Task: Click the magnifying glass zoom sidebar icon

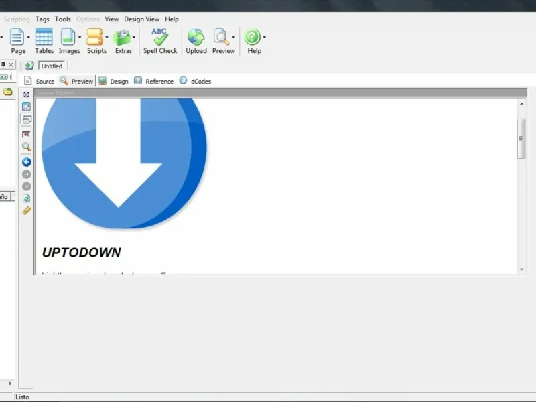Action: (26, 147)
